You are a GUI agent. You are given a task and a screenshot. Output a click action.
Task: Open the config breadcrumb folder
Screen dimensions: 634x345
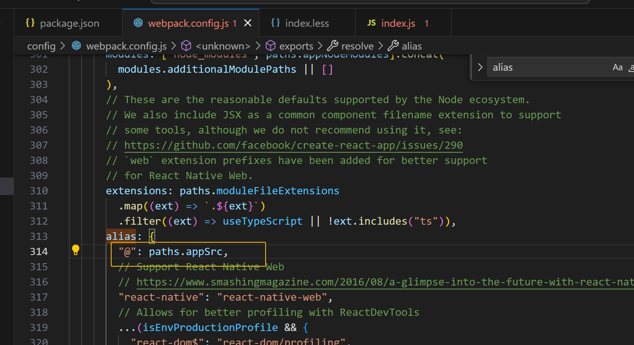tap(41, 46)
